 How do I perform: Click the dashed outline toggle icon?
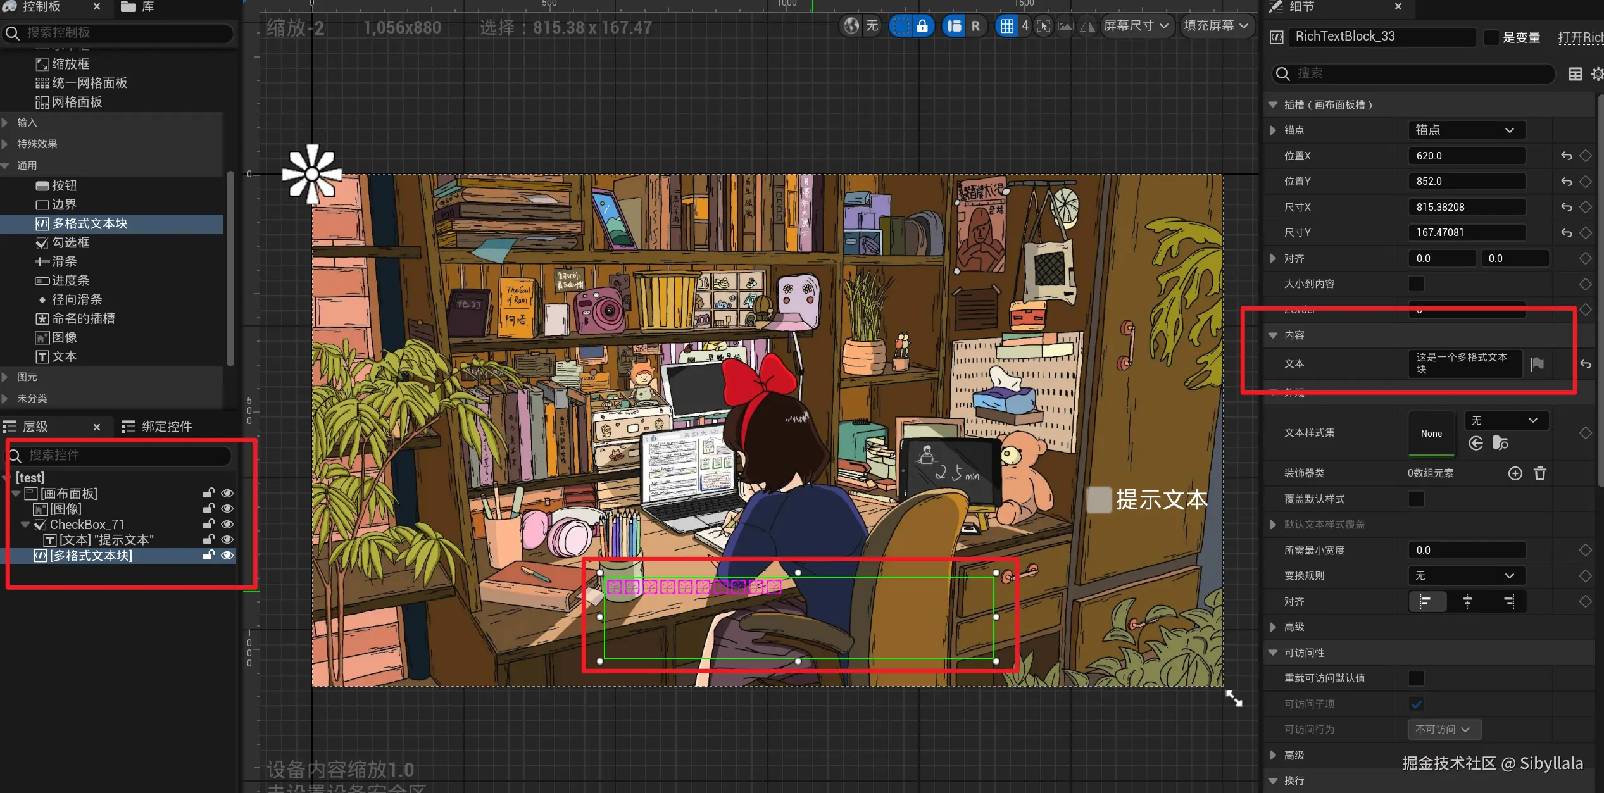pyautogui.click(x=900, y=26)
